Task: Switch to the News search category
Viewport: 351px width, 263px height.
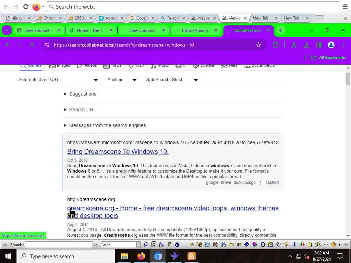Action: pyautogui.click(x=112, y=65)
